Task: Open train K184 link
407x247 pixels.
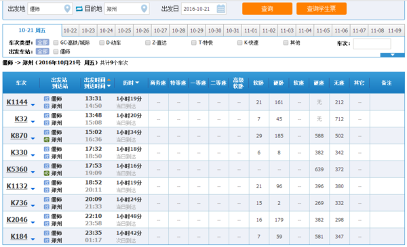Action: point(19,237)
